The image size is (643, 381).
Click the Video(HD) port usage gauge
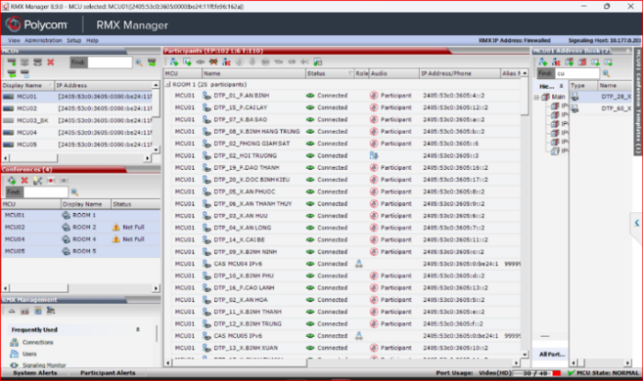pos(536,373)
